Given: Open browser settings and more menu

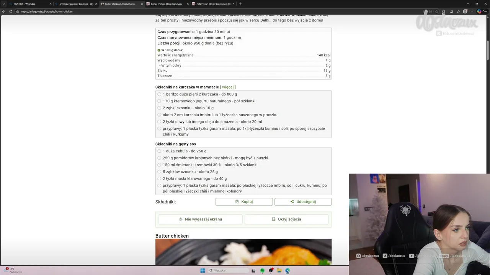Looking at the screenshot, I should click(x=473, y=11).
